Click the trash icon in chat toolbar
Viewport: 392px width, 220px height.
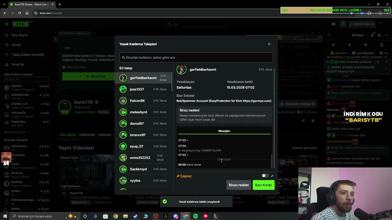[x=349, y=45]
